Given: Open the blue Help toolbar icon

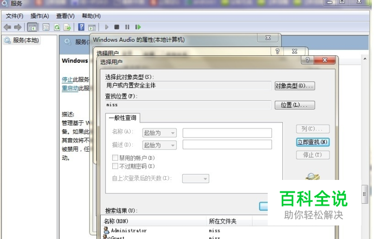Looking at the screenshot, I should point(81,27).
